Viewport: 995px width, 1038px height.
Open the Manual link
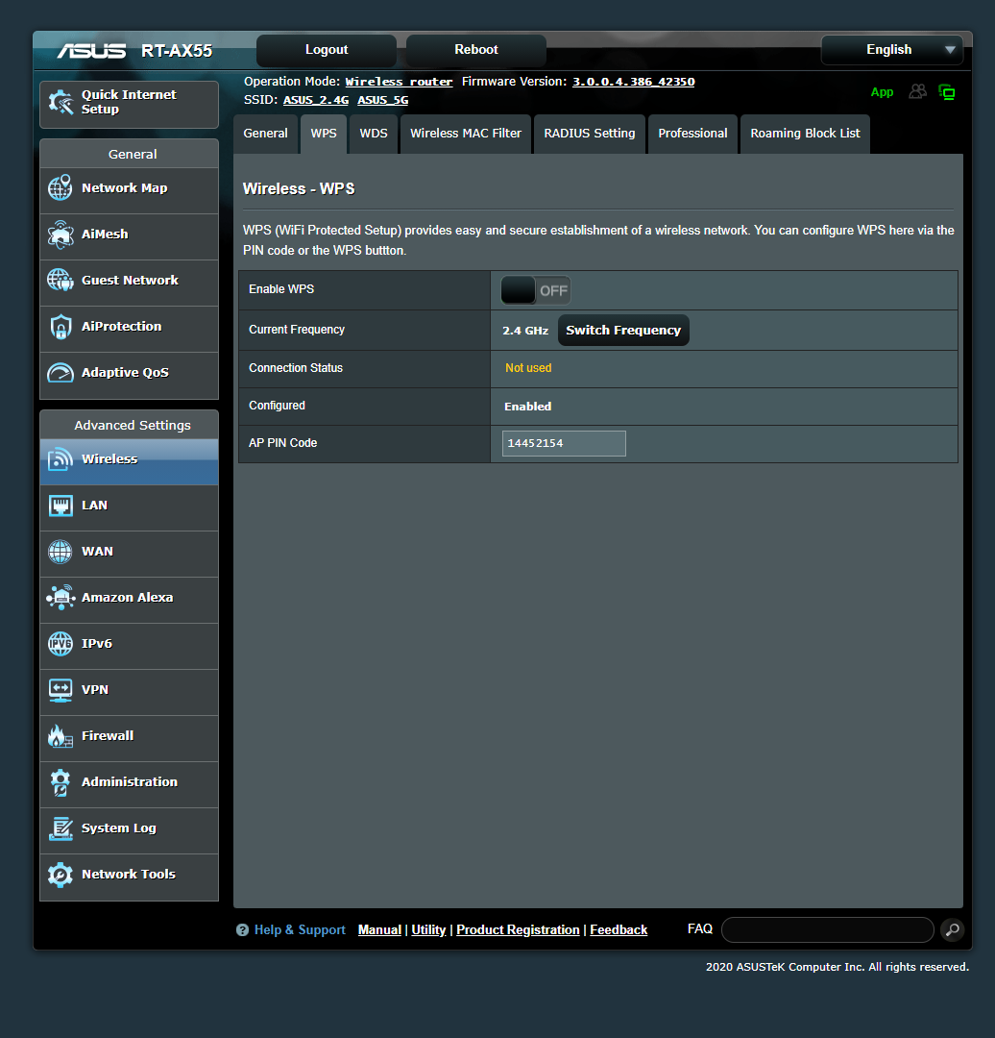[x=379, y=929]
